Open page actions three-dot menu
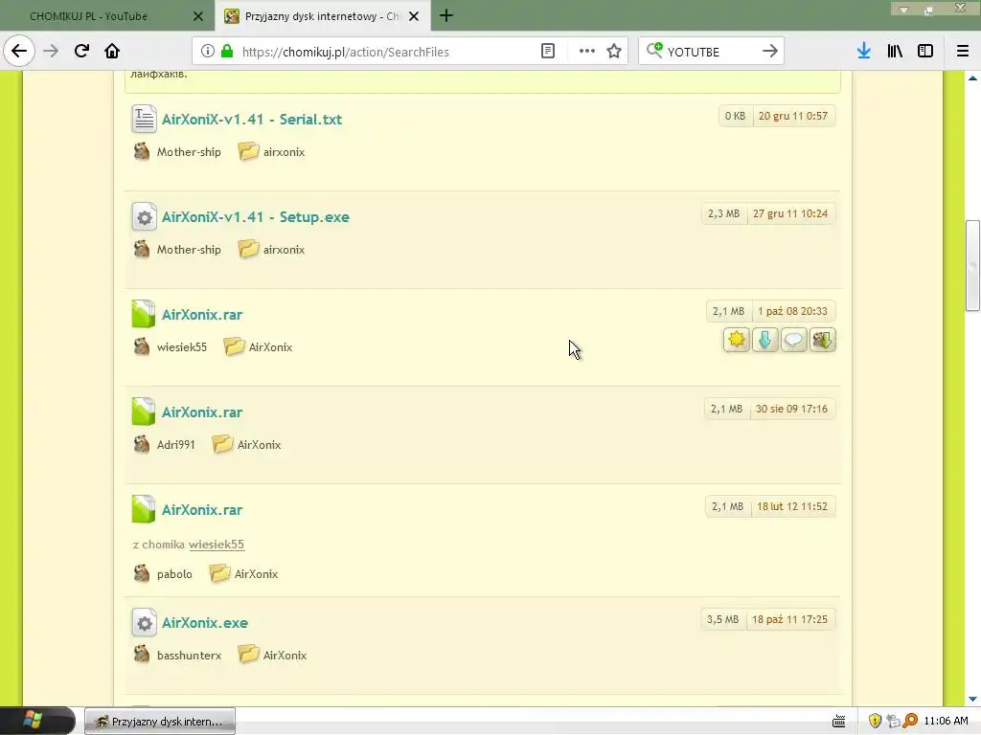Image resolution: width=981 pixels, height=735 pixels. pos(587,52)
